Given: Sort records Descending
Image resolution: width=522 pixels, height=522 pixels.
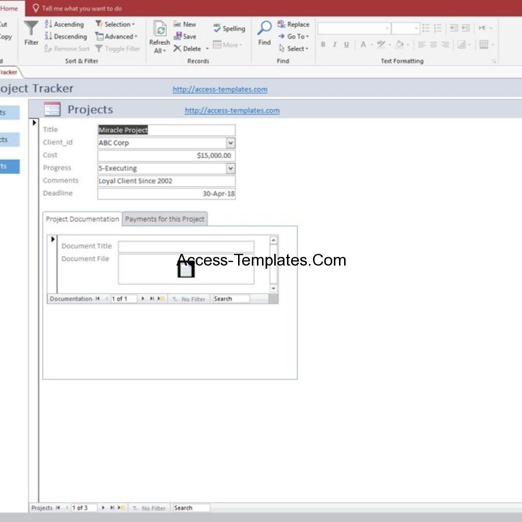Looking at the screenshot, I should (66, 36).
